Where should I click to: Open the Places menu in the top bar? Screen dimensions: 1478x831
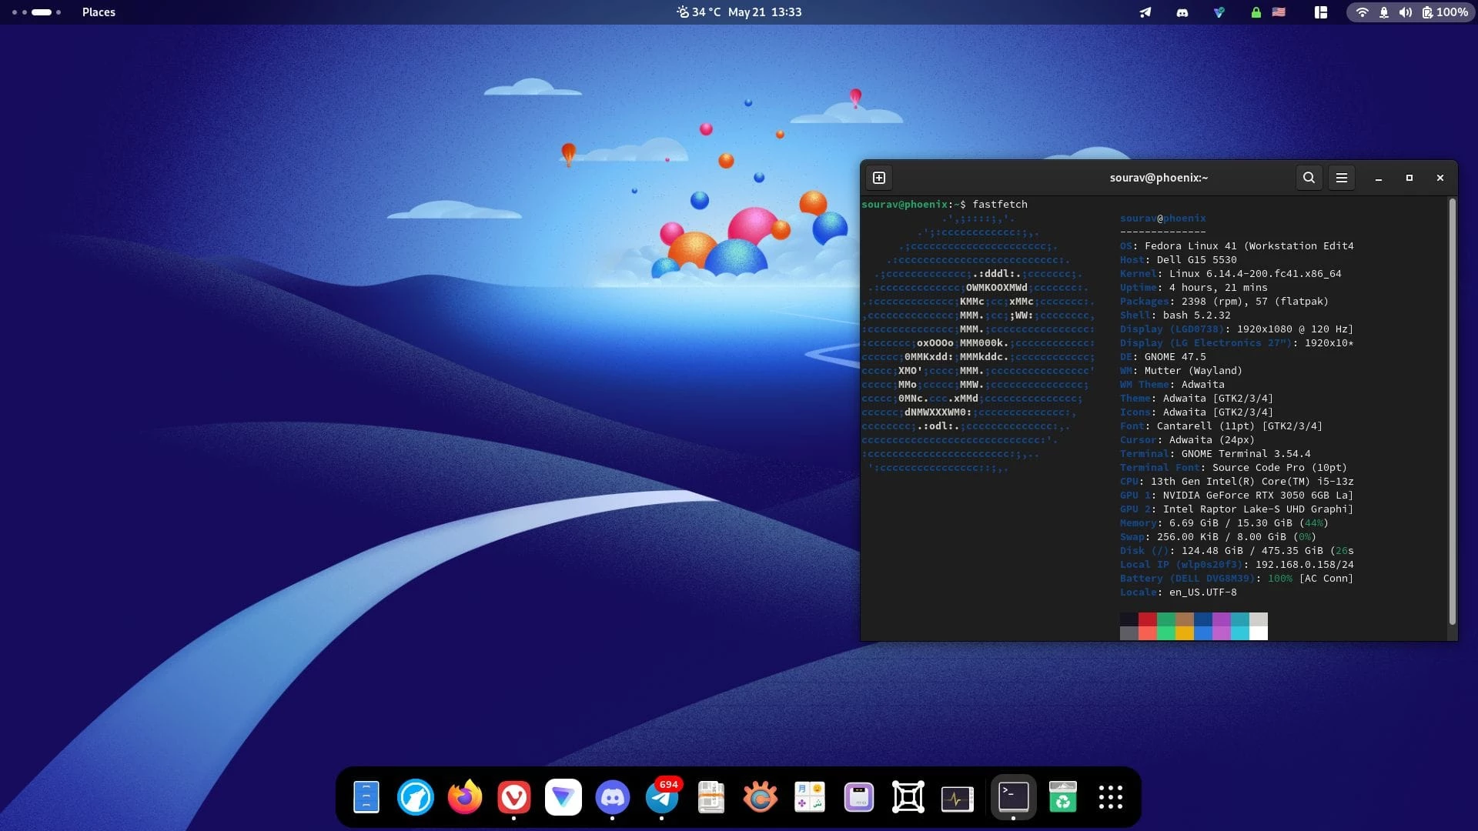pos(99,12)
